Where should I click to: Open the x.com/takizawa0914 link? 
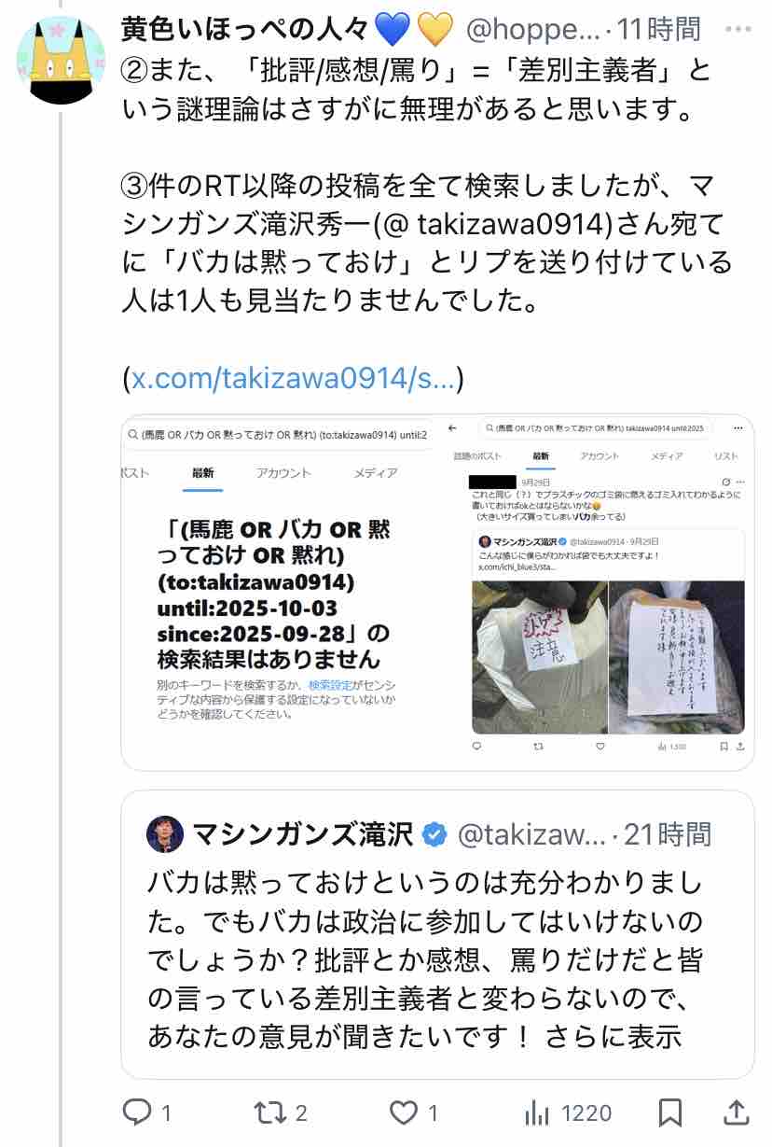(x=293, y=379)
